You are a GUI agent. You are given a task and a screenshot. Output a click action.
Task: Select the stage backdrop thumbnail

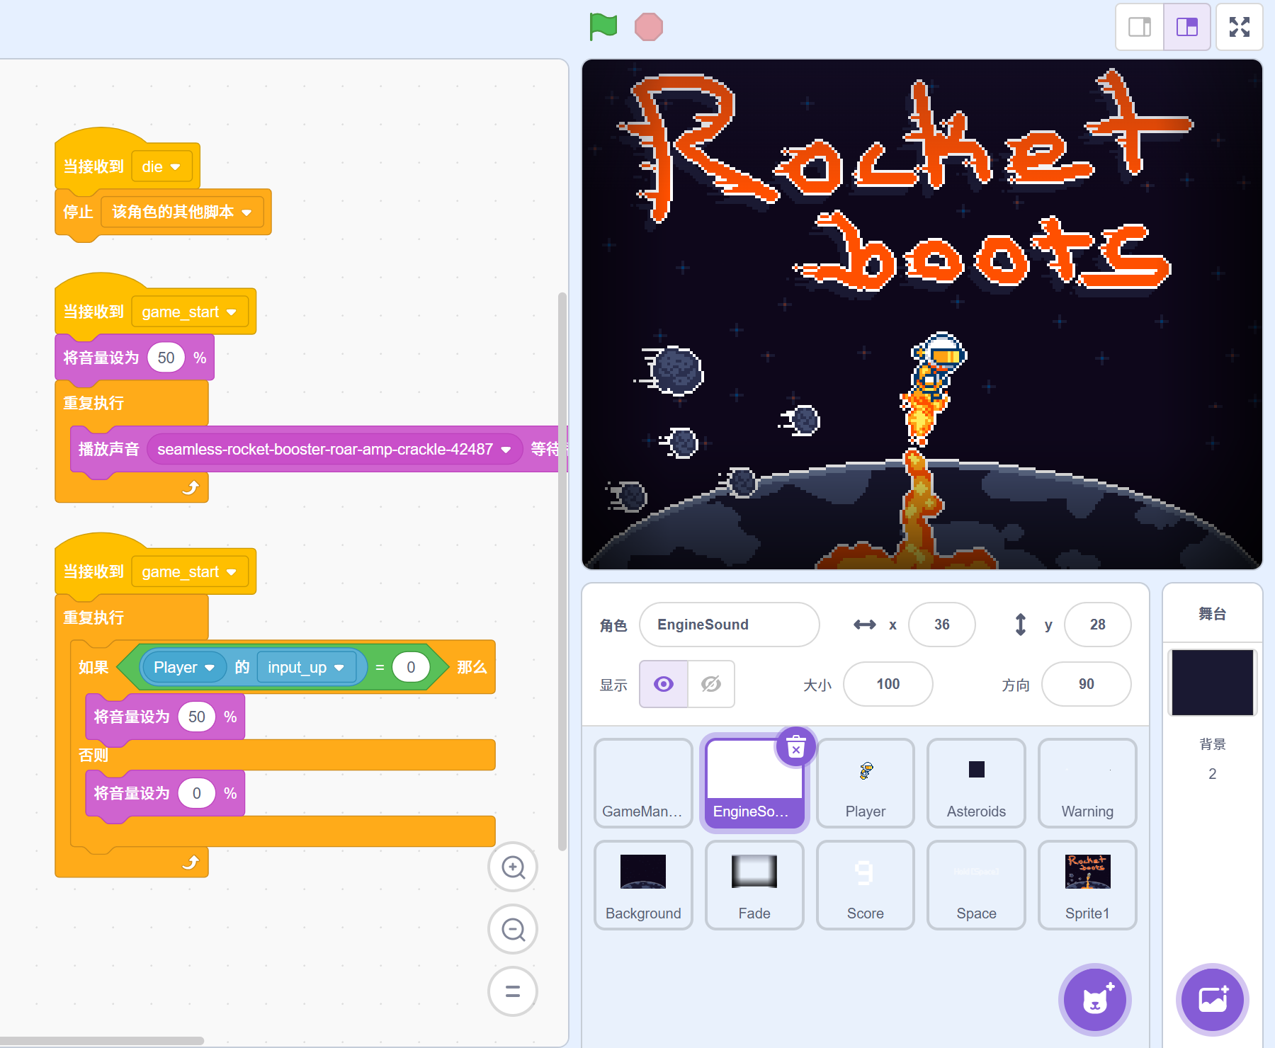1212,683
